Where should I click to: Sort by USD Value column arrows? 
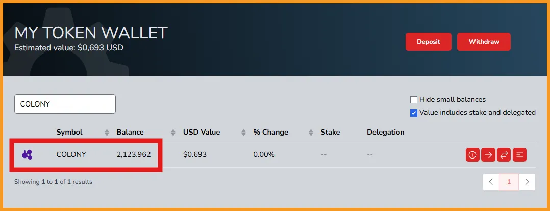(244, 133)
